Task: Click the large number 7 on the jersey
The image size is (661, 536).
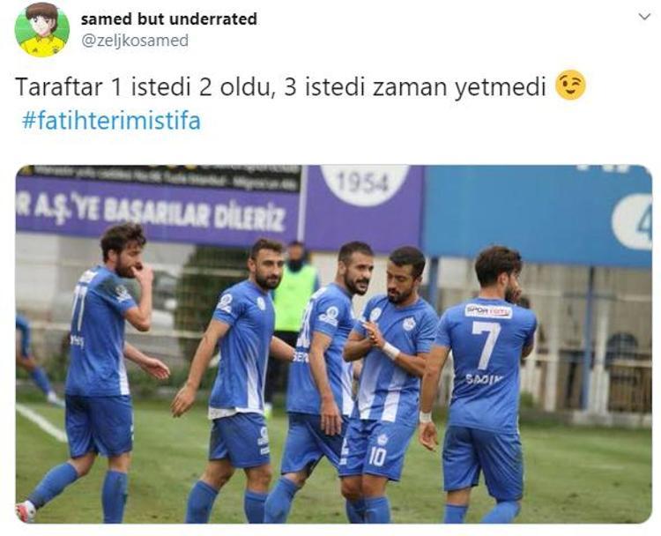Action: (x=486, y=345)
